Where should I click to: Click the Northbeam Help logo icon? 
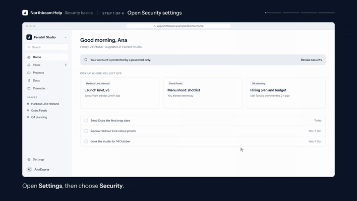point(25,13)
